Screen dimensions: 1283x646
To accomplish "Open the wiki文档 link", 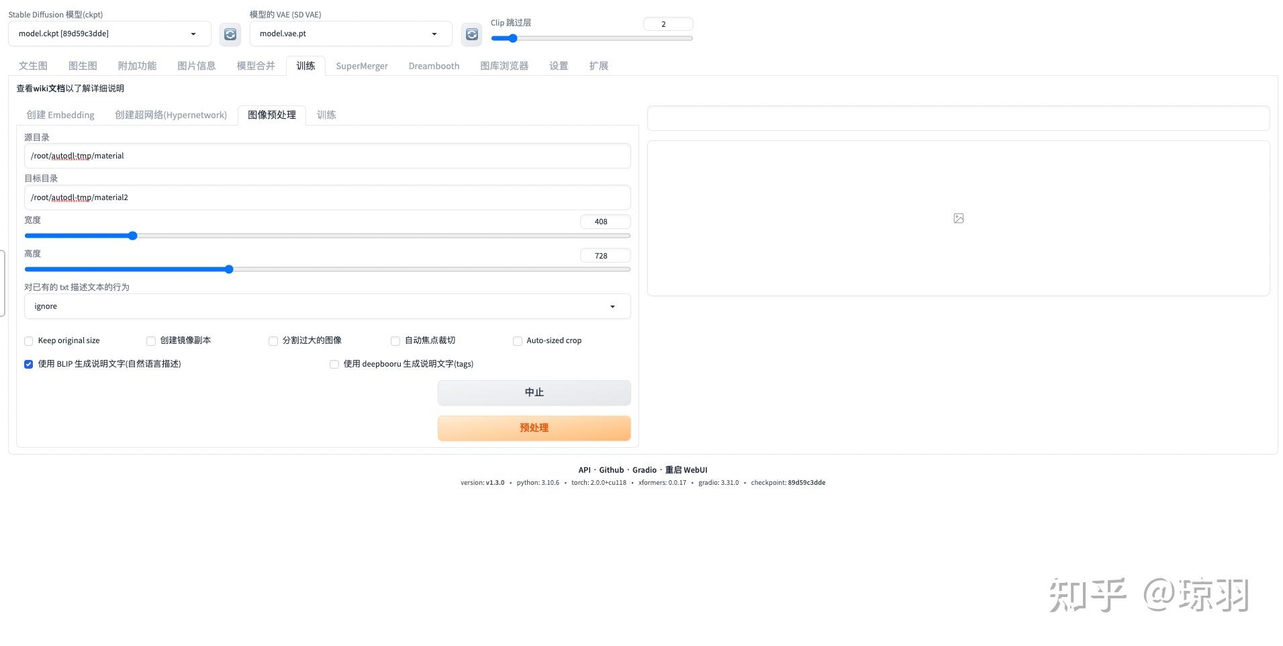I will pos(49,89).
